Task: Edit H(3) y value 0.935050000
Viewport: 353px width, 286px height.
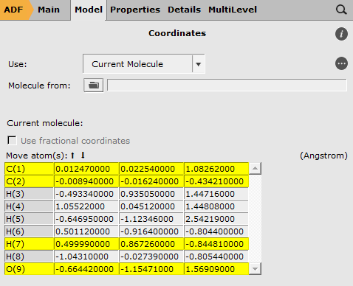Action: point(151,194)
